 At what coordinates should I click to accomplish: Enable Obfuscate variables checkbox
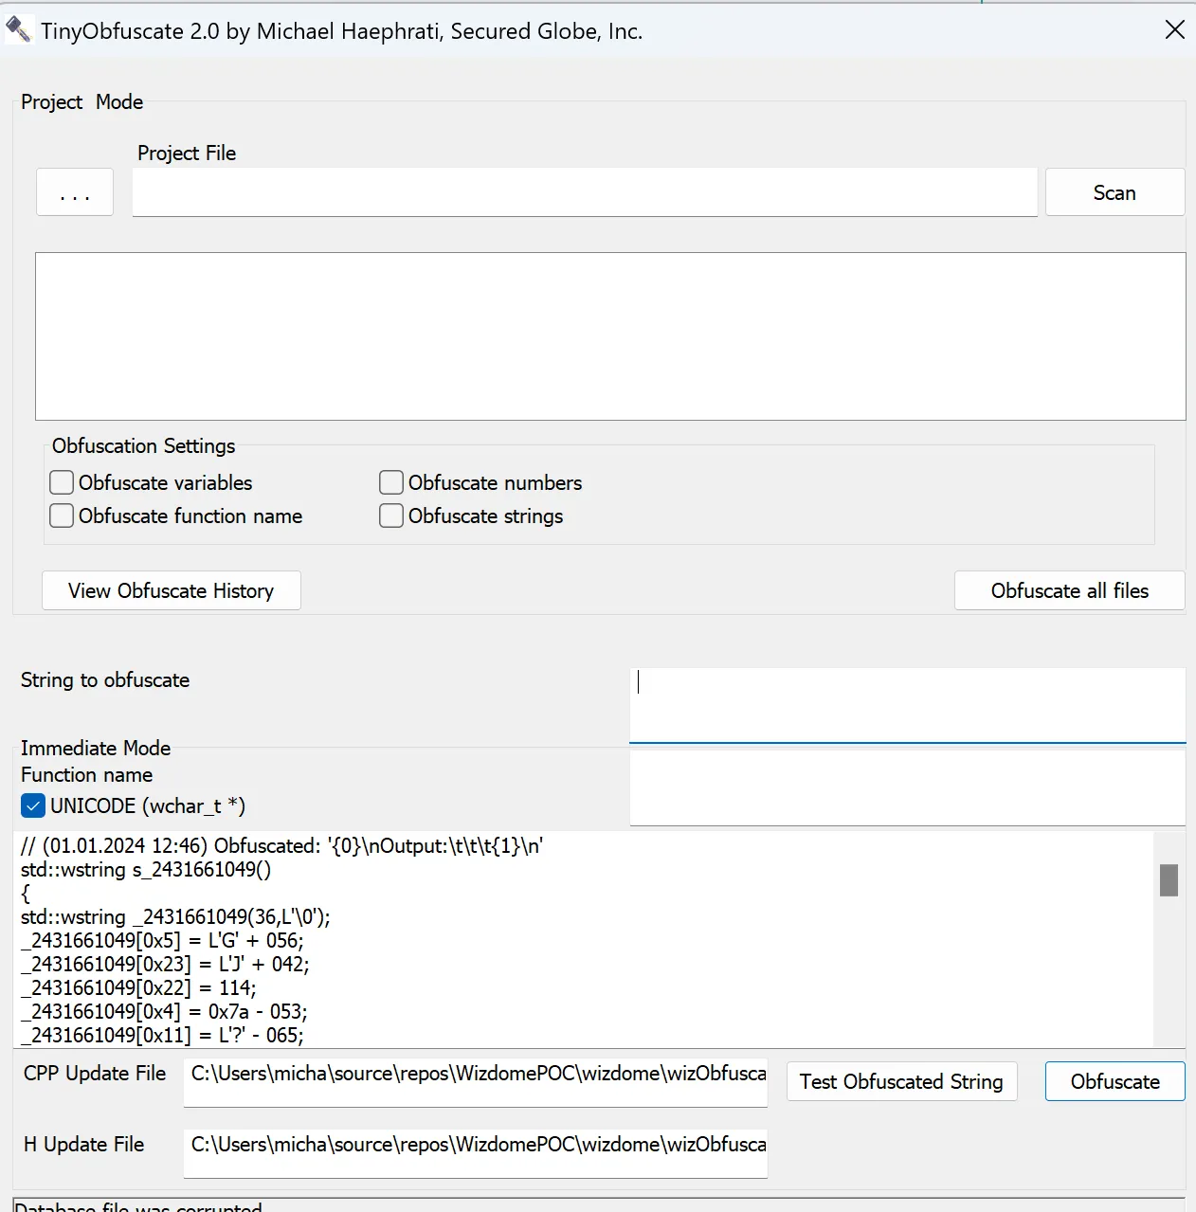tap(62, 482)
